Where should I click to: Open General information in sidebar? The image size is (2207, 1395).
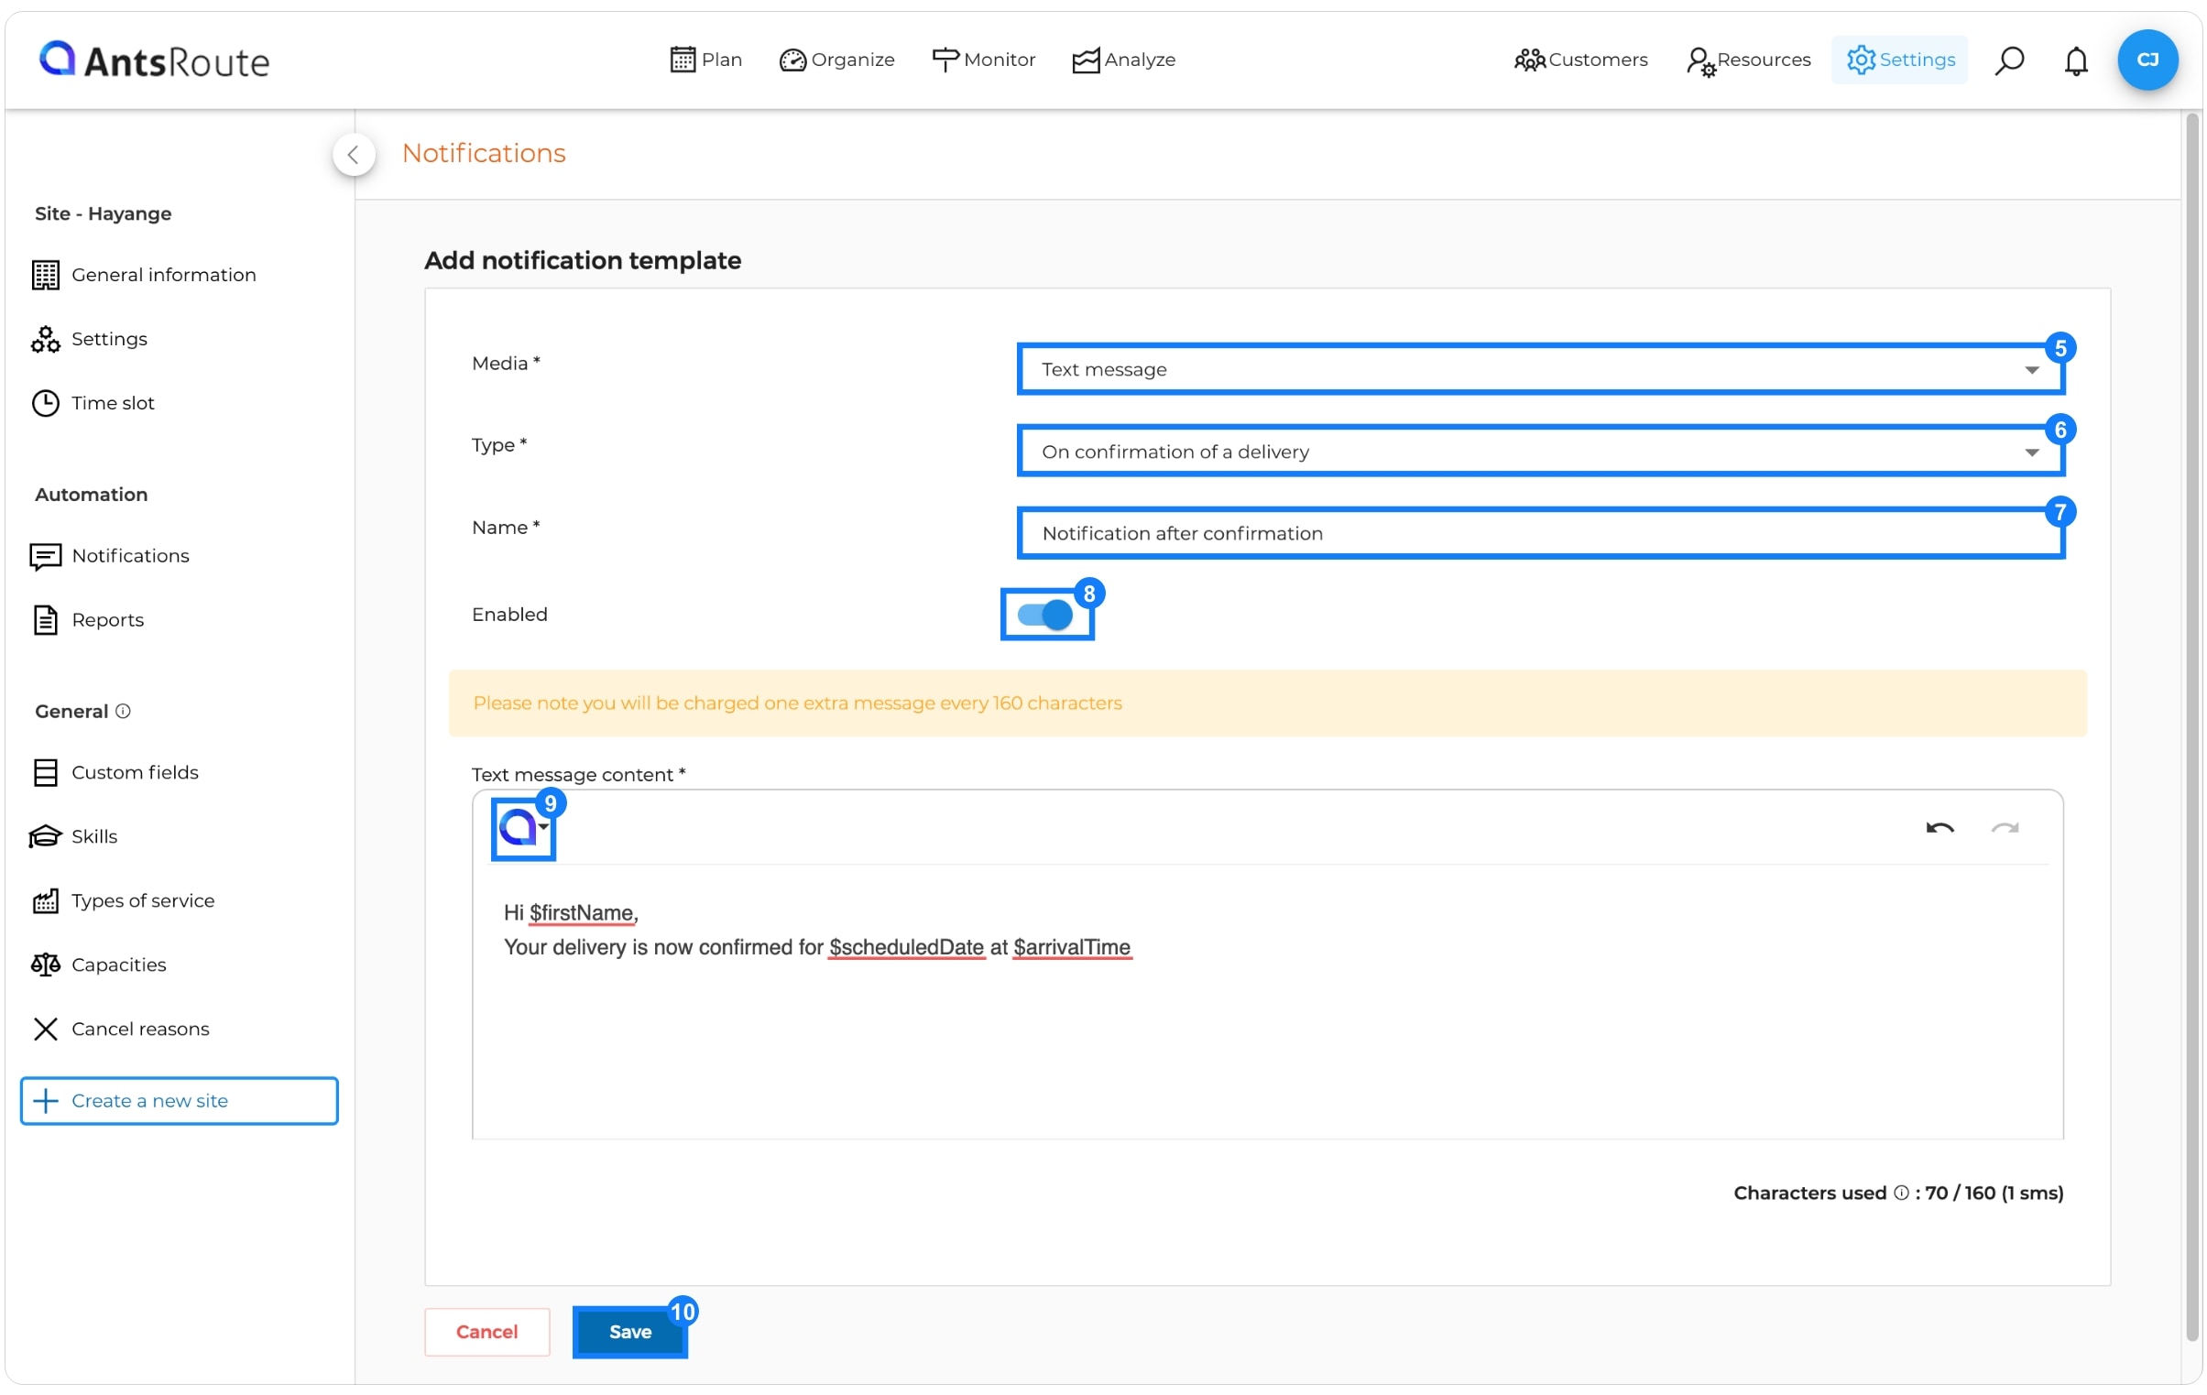[x=145, y=275]
